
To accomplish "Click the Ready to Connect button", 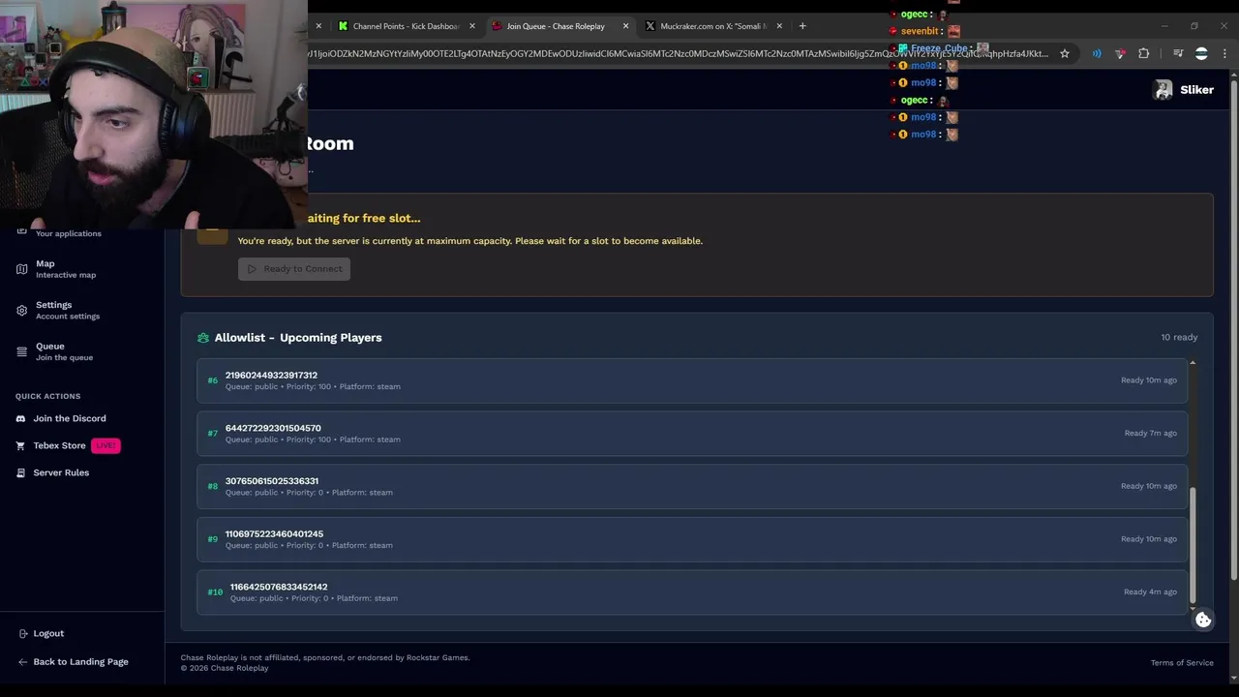I will point(294,269).
